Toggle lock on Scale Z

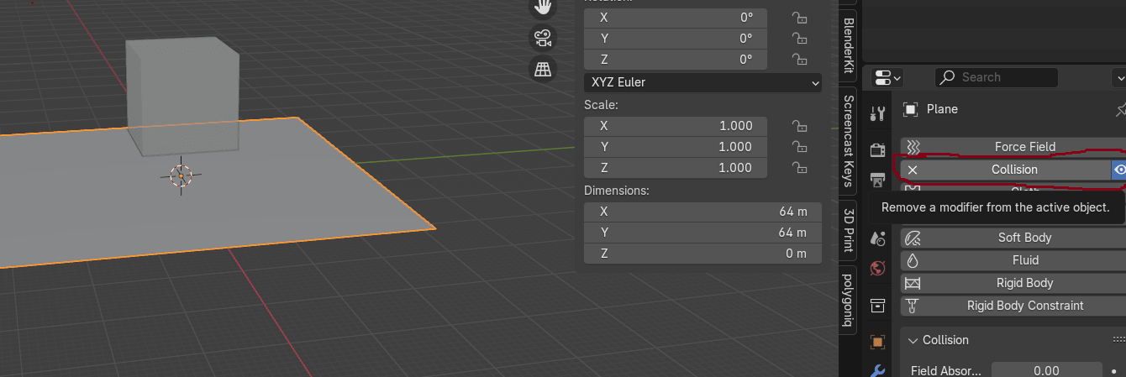click(799, 168)
